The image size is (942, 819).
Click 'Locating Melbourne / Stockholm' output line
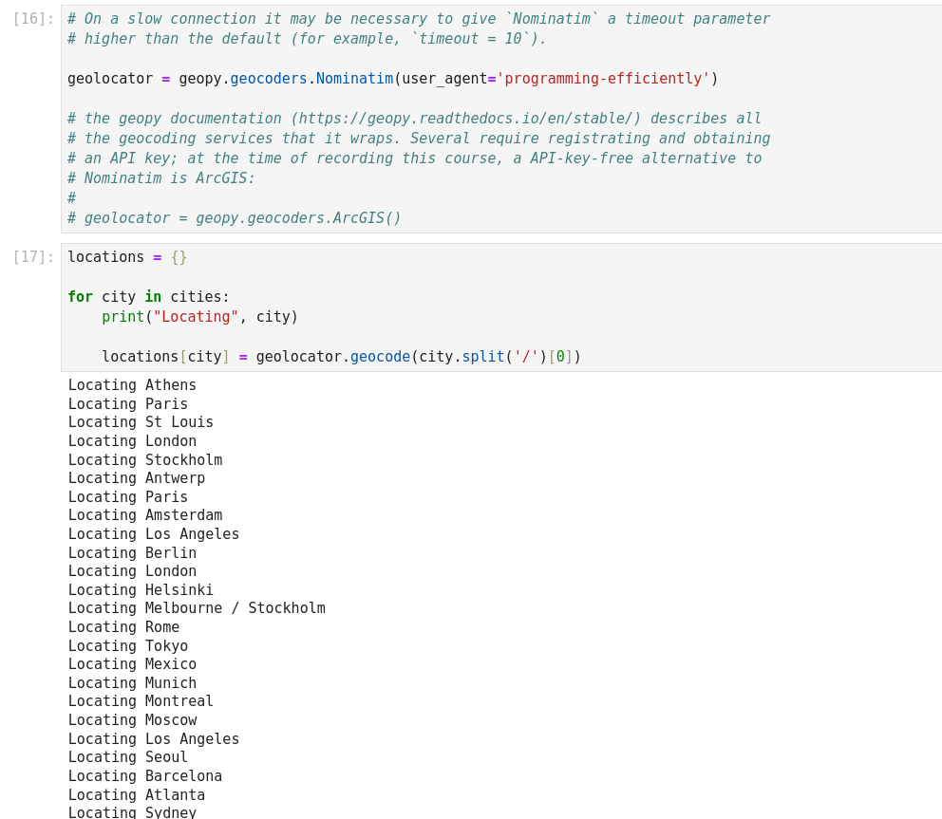tap(197, 608)
